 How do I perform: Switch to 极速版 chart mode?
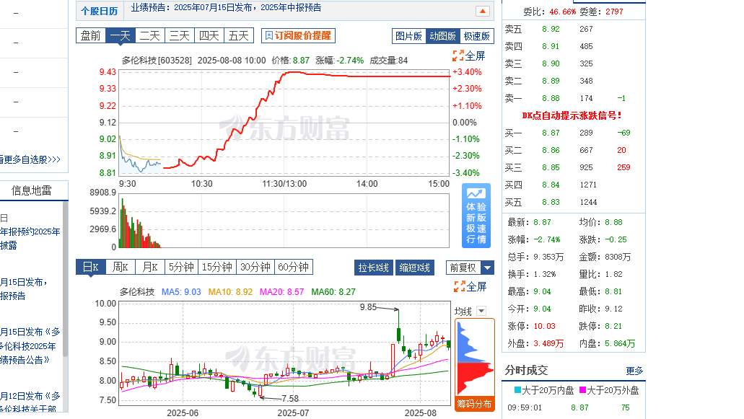click(477, 36)
